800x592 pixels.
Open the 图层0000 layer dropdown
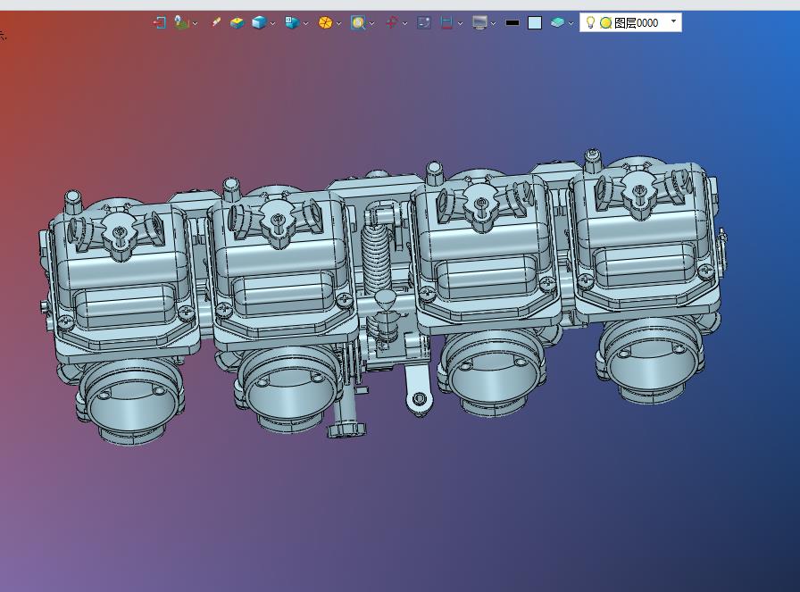pyautogui.click(x=673, y=21)
